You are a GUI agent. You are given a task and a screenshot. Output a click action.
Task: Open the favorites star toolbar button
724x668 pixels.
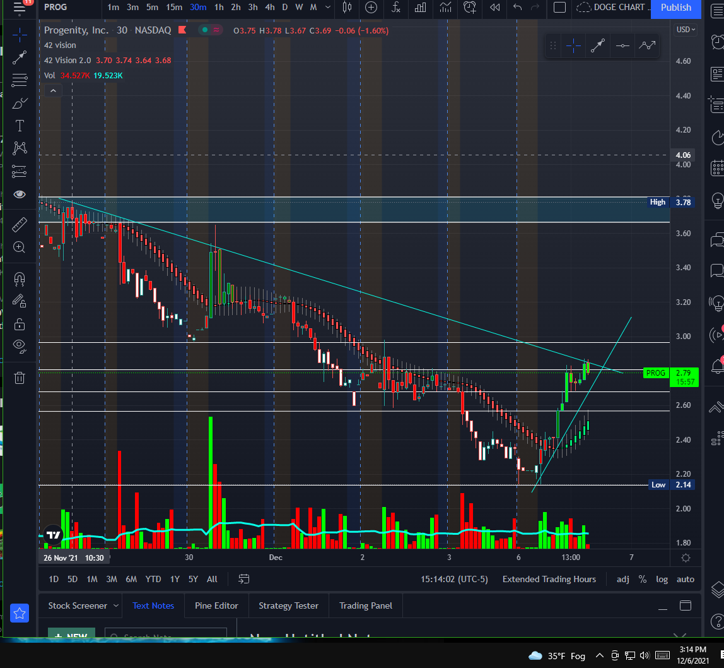point(20,614)
